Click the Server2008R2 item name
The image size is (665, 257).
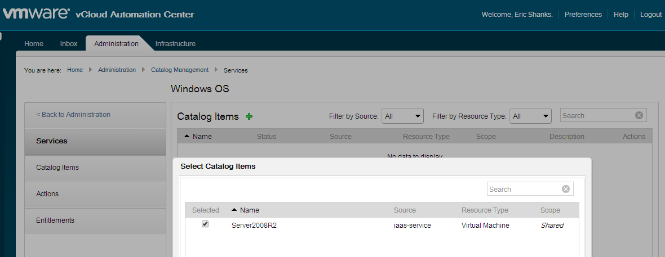[254, 226]
